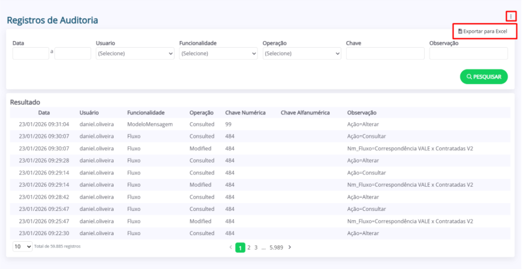
Task: Open the page size dropdown showing 10
Action: coord(22,247)
